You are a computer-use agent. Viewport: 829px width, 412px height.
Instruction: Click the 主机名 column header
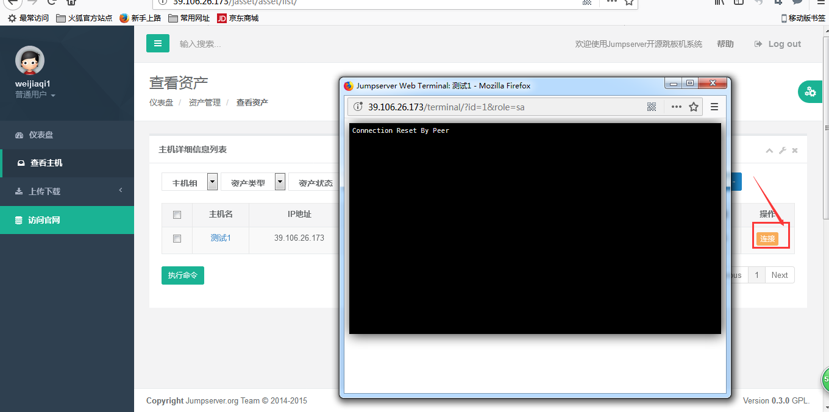(x=221, y=215)
